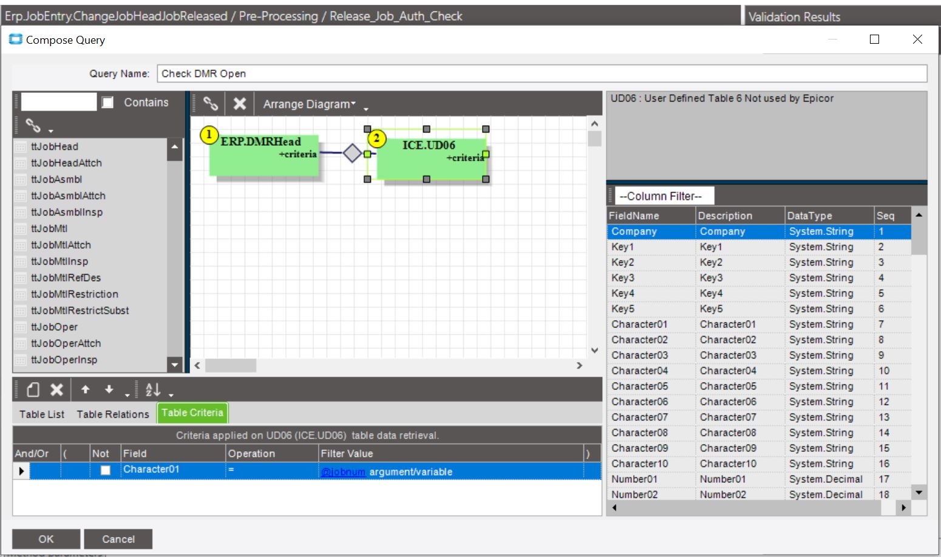
Task: Click the link tables icon in diagram toolbar
Action: [x=210, y=103]
